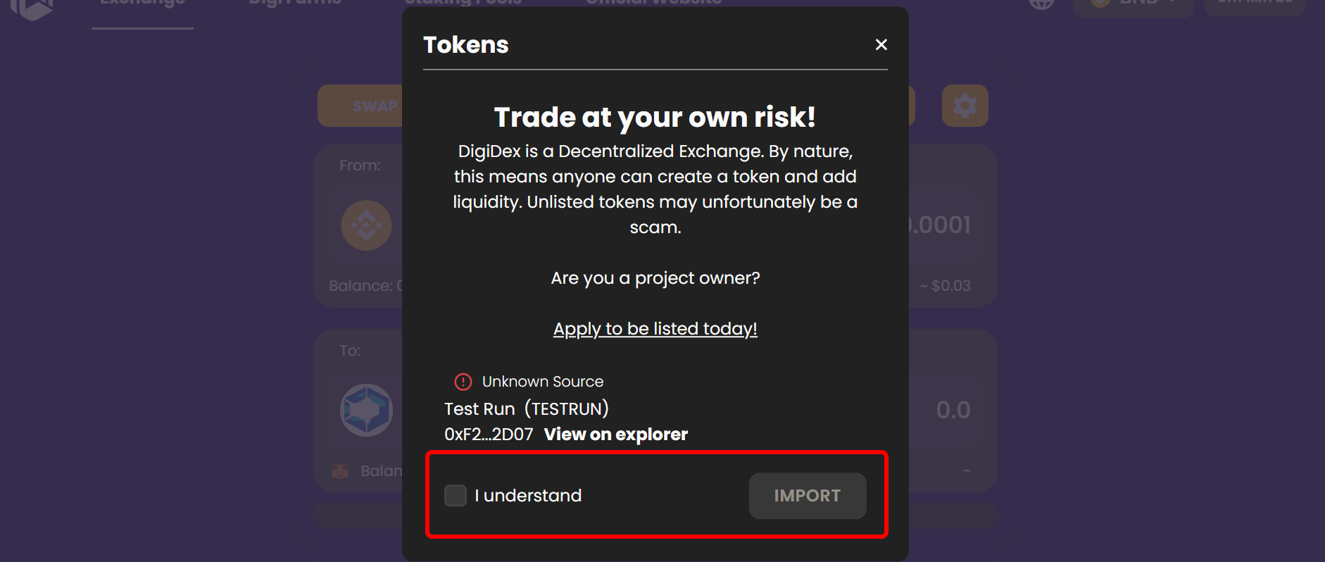Click the BNB coin icon in From
1325x562 pixels.
click(366, 225)
